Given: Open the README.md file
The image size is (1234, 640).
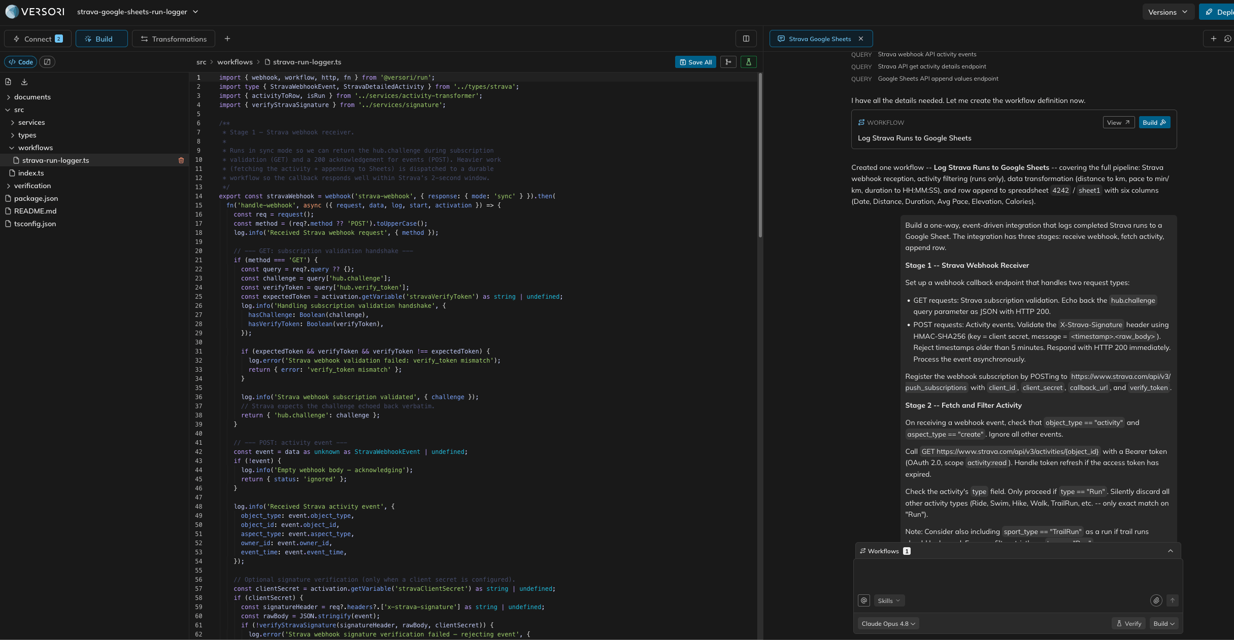Looking at the screenshot, I should [35, 211].
